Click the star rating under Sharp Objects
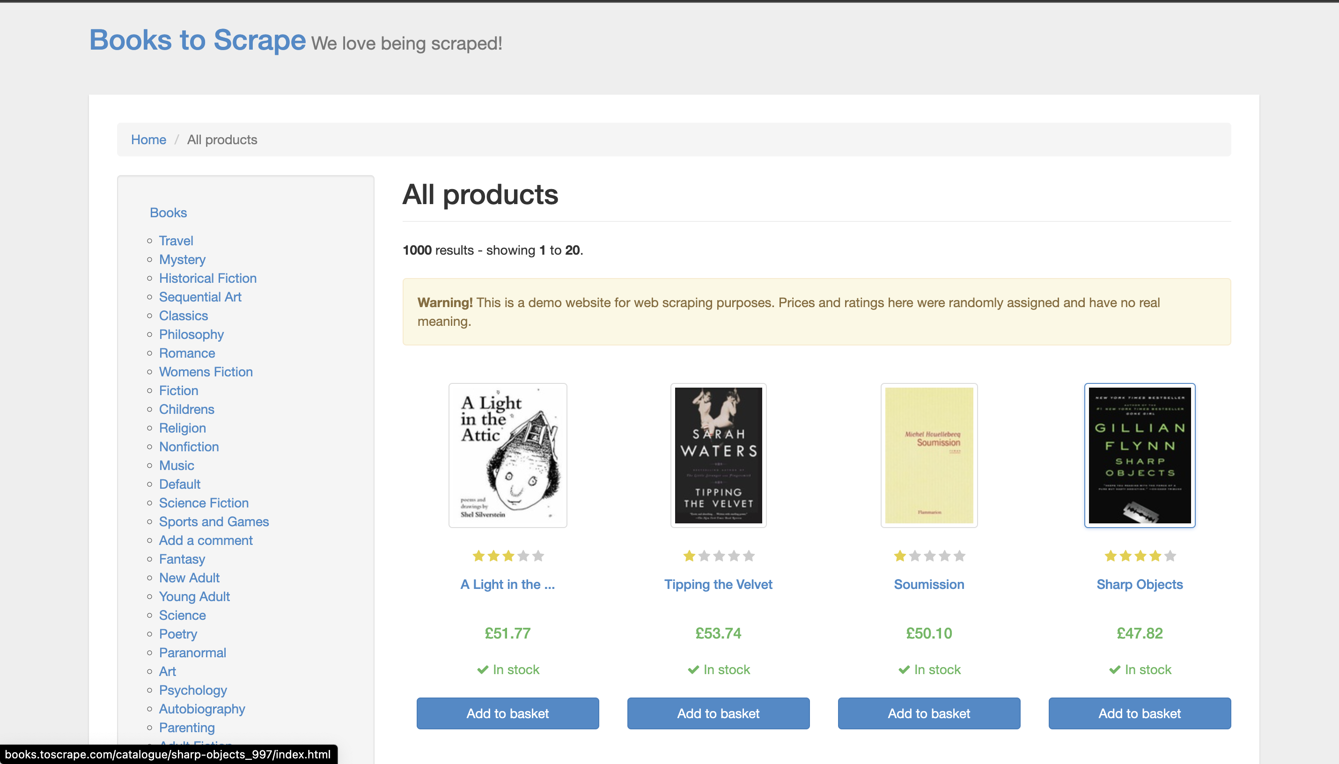Image resolution: width=1339 pixels, height=764 pixels. pos(1139,556)
